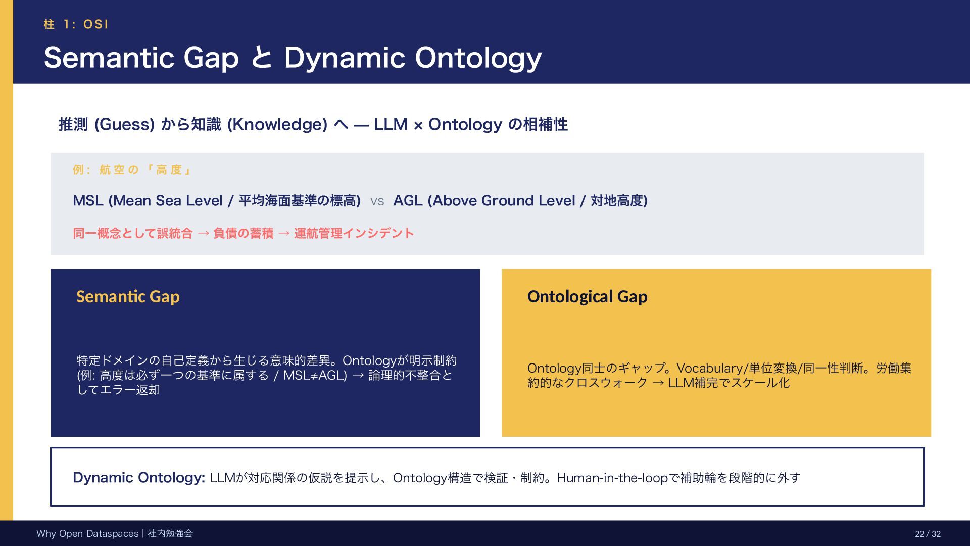Click the yellow vertical accent bar
Image resolution: width=970 pixels, height=546 pixels.
coord(6,273)
